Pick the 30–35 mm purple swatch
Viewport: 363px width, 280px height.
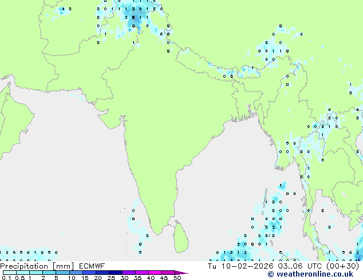coord(128,273)
